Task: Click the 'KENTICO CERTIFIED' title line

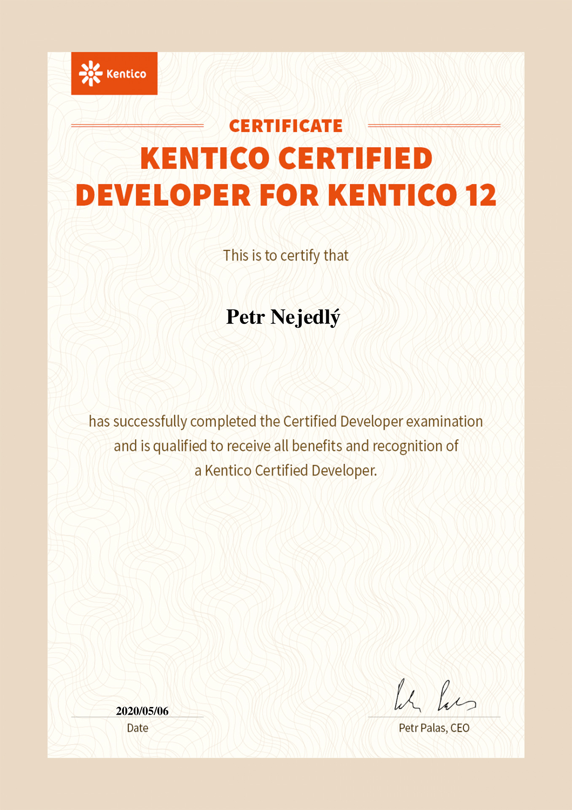Action: [x=286, y=159]
